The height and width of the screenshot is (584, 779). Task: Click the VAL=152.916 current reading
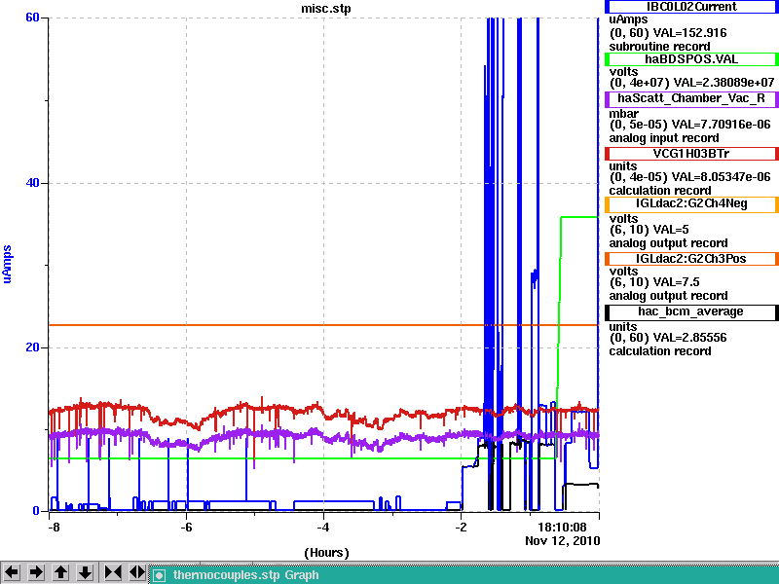[x=689, y=33]
